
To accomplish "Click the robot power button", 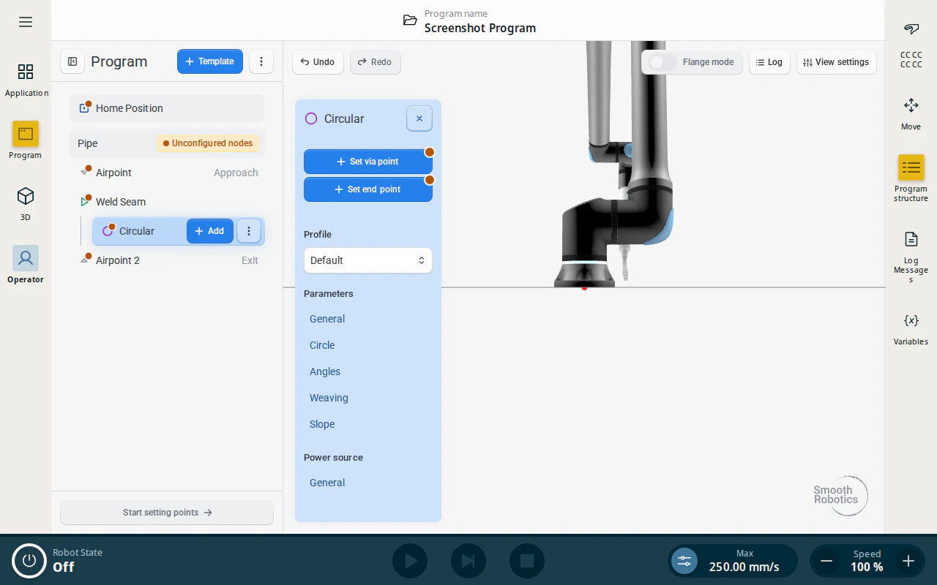I will point(29,561).
